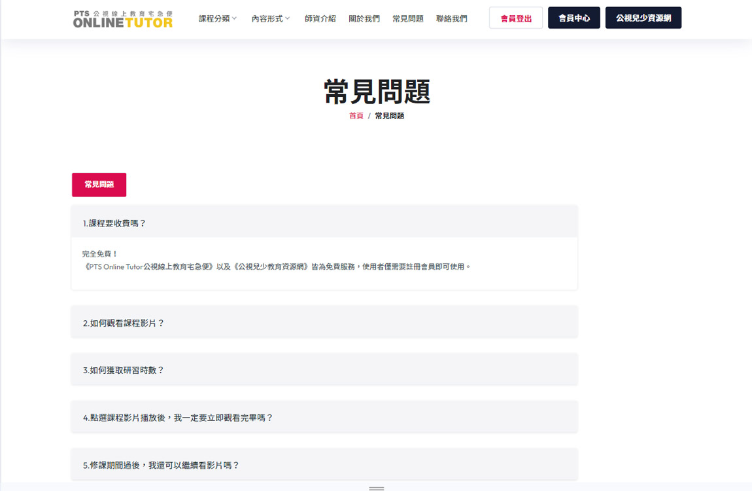752x491 pixels.
Task: Open the 課程分類 dropdown menu
Action: pos(214,18)
